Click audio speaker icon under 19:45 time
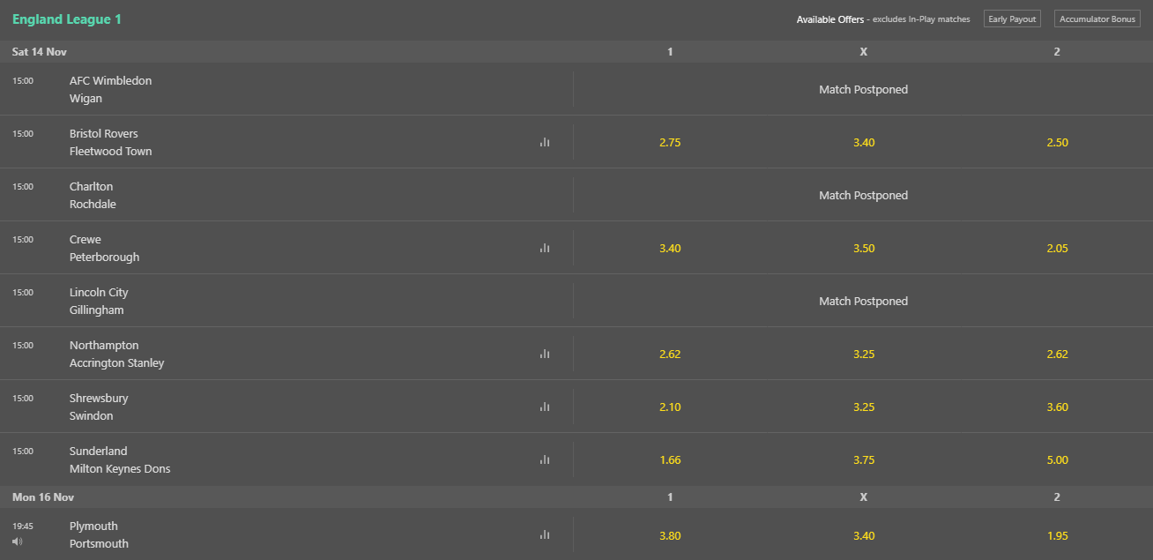Screen dimensions: 1153x560 (x=18, y=541)
